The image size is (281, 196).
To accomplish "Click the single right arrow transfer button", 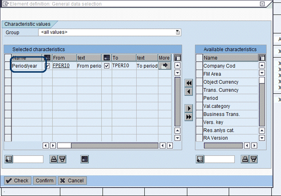I will coord(189,108).
